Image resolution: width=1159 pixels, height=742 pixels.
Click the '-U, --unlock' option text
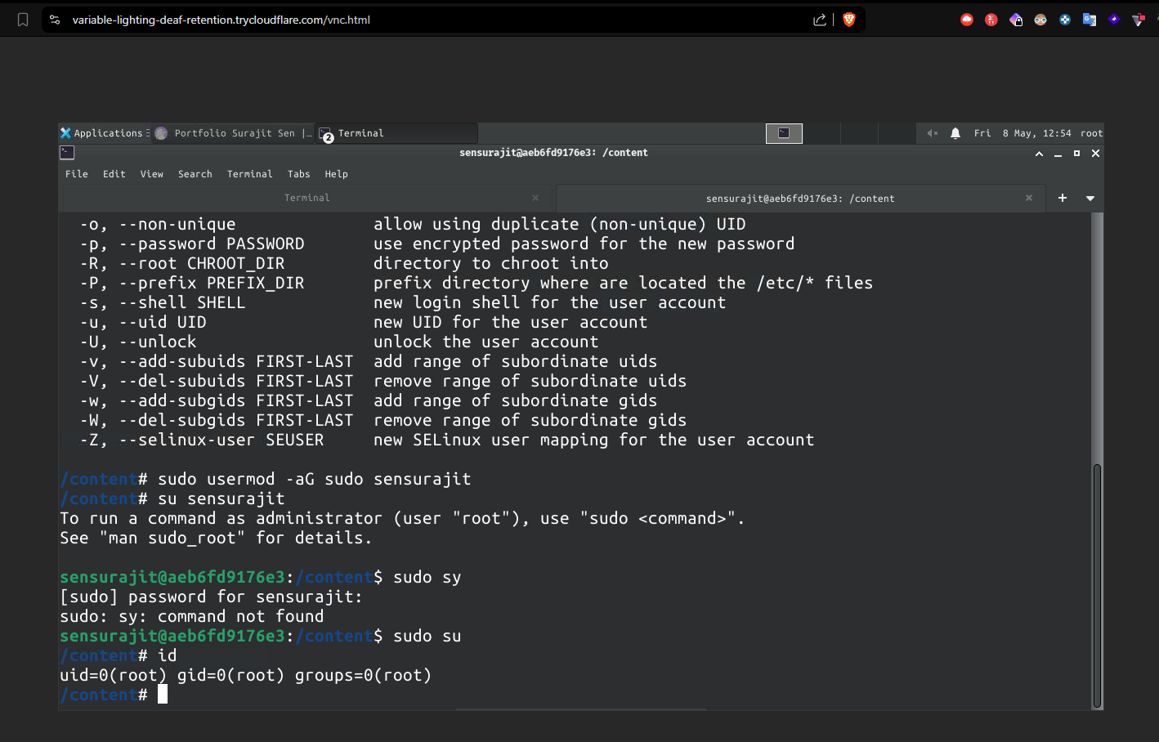138,342
